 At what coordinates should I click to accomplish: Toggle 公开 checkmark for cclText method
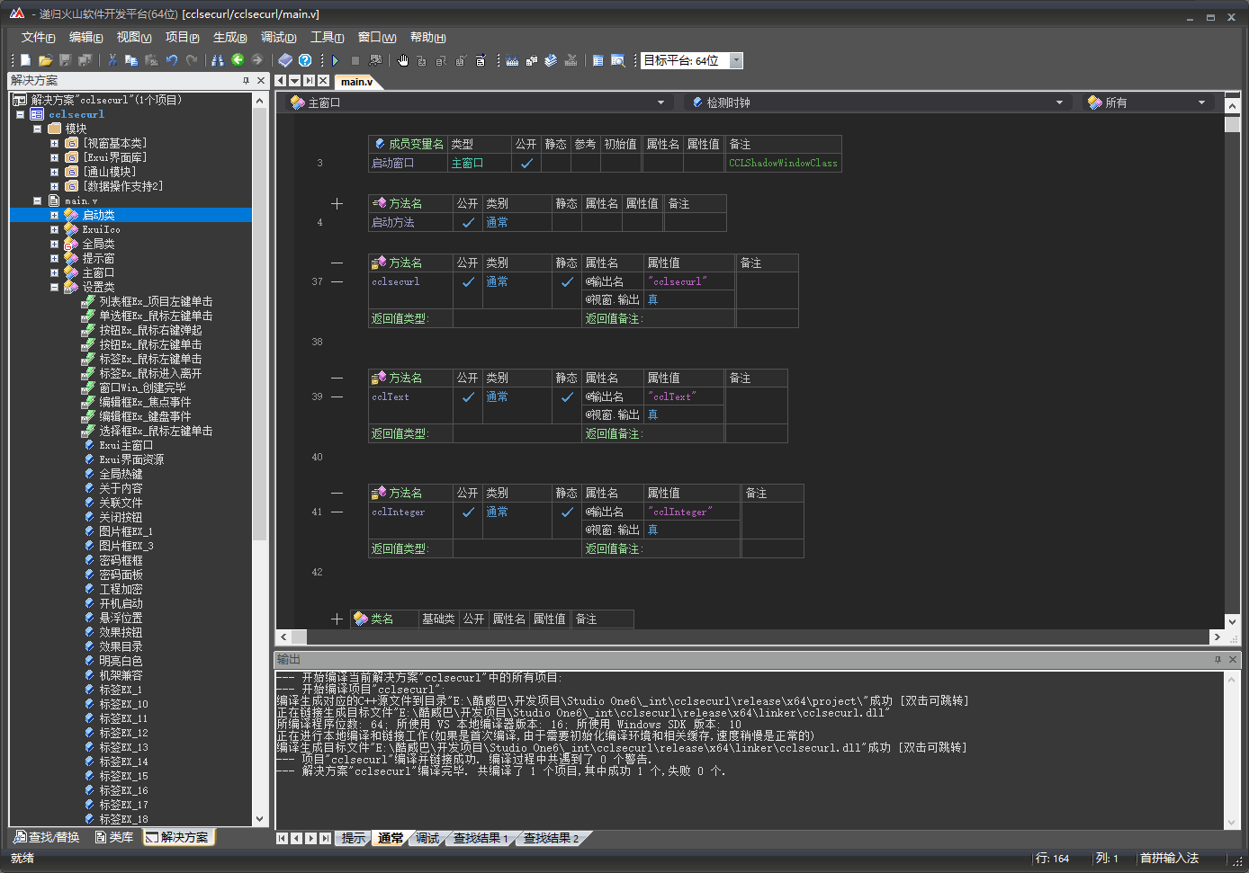click(468, 396)
